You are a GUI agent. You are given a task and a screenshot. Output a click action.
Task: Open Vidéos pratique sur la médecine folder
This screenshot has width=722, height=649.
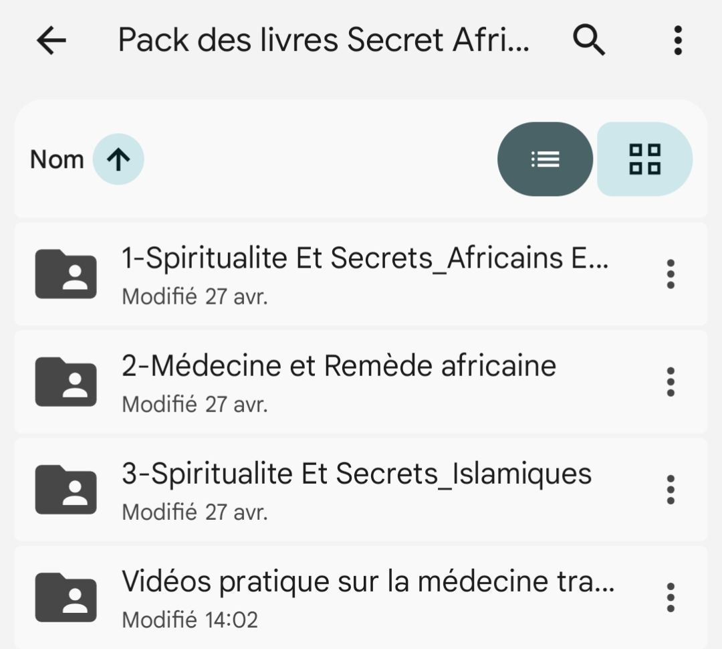pos(360,598)
